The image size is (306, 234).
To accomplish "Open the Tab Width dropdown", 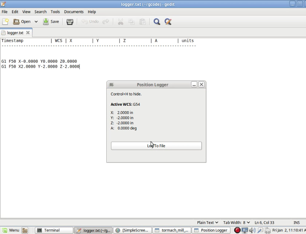I will pos(236,222).
